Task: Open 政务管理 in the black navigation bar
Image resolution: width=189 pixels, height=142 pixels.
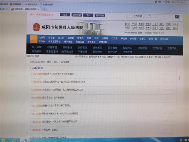Action: 52,47
